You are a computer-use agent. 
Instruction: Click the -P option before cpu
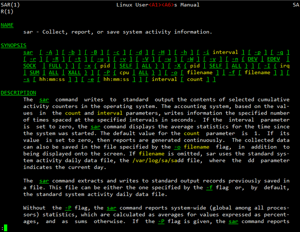107,72
